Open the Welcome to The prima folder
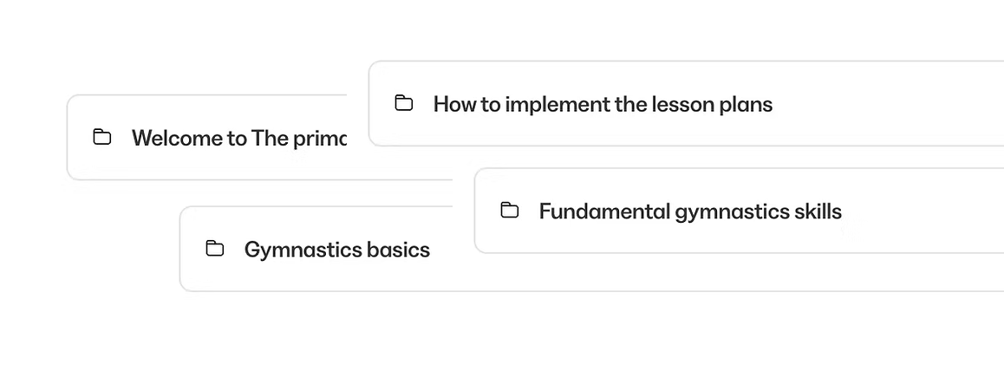1004x390 pixels. tap(238, 139)
